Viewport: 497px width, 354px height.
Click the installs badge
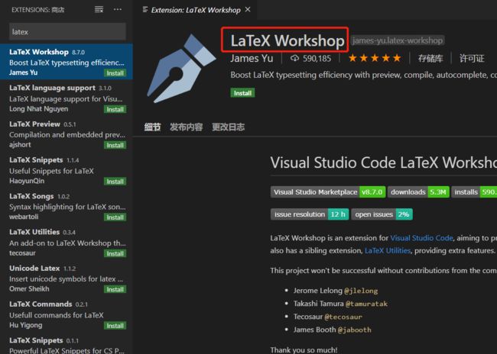(x=474, y=192)
